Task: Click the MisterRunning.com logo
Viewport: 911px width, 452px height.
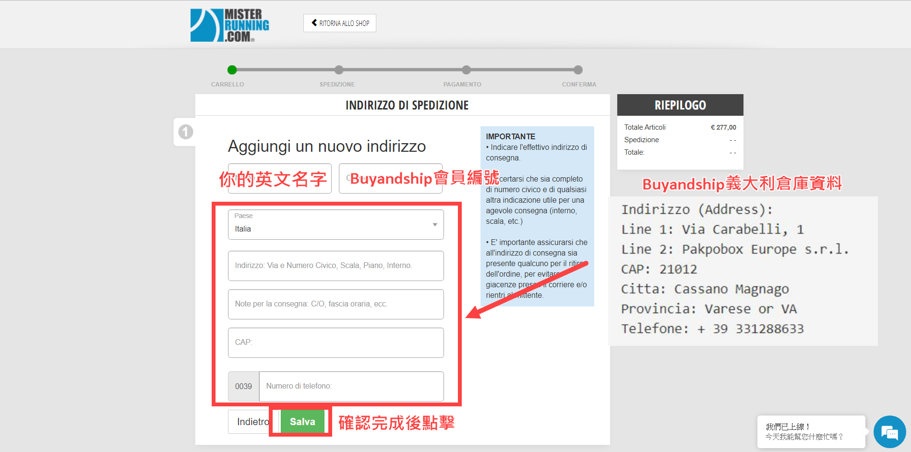Action: (x=229, y=25)
